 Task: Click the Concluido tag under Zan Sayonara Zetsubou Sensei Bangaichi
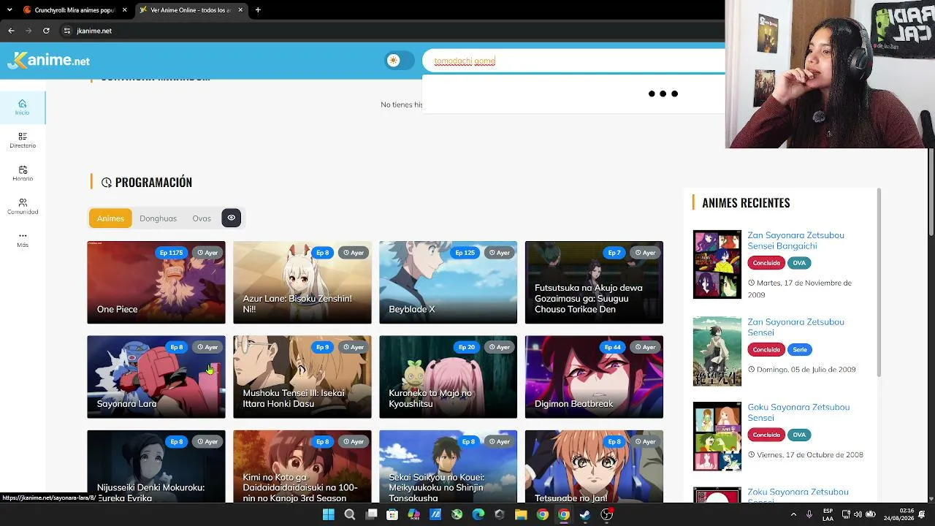pos(766,263)
